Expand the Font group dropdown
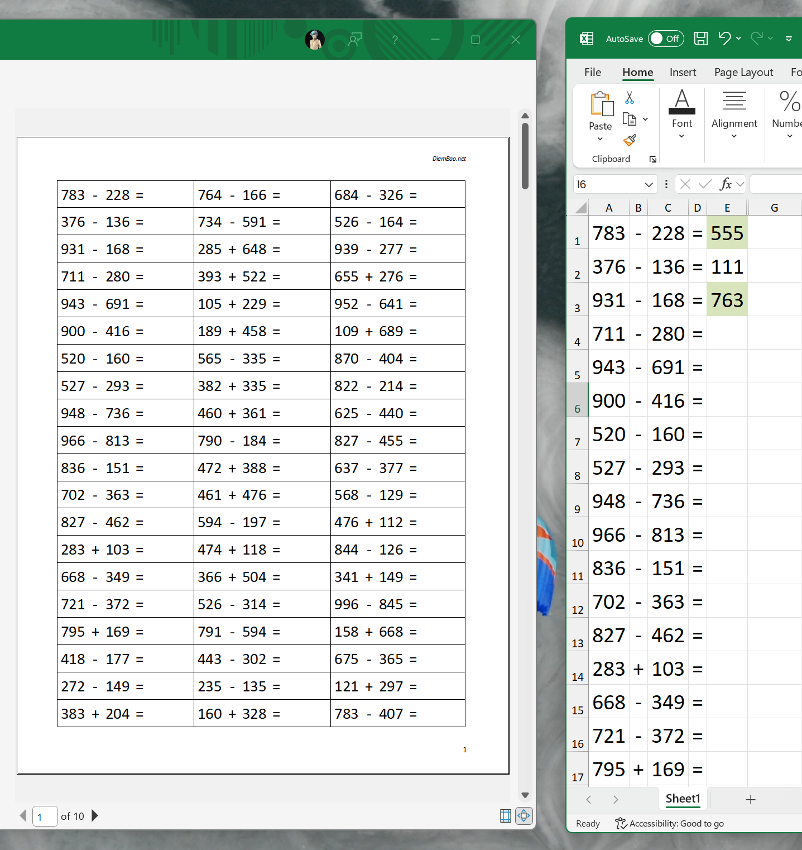Image resolution: width=802 pixels, height=850 pixels. pyautogui.click(x=681, y=137)
